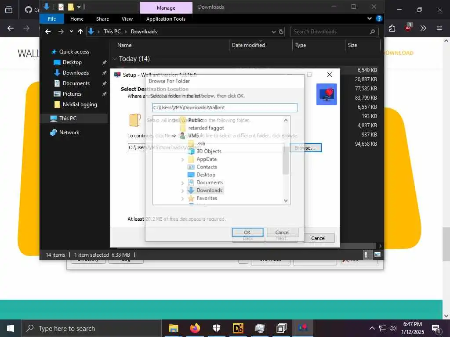This screenshot has height=337, width=450.
Task: Switch Explorer to large icons view
Action: pos(377,255)
